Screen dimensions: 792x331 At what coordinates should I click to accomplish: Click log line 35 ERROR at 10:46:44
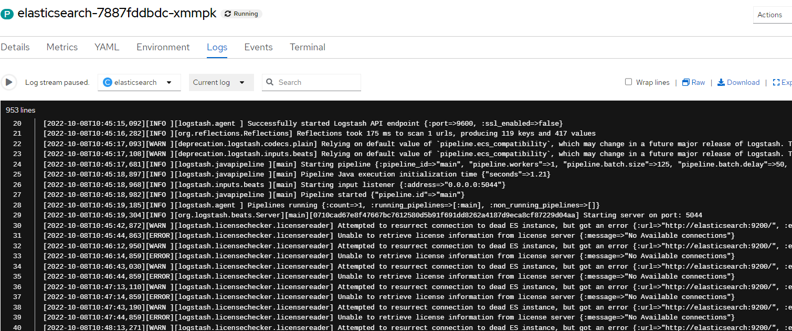coord(389,277)
